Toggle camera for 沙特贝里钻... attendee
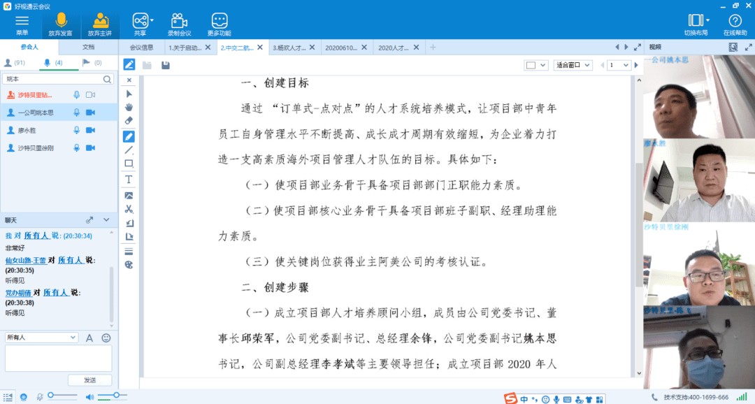The image size is (755, 404). [90, 95]
